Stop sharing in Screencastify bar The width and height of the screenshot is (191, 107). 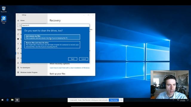[x=114, y=100]
